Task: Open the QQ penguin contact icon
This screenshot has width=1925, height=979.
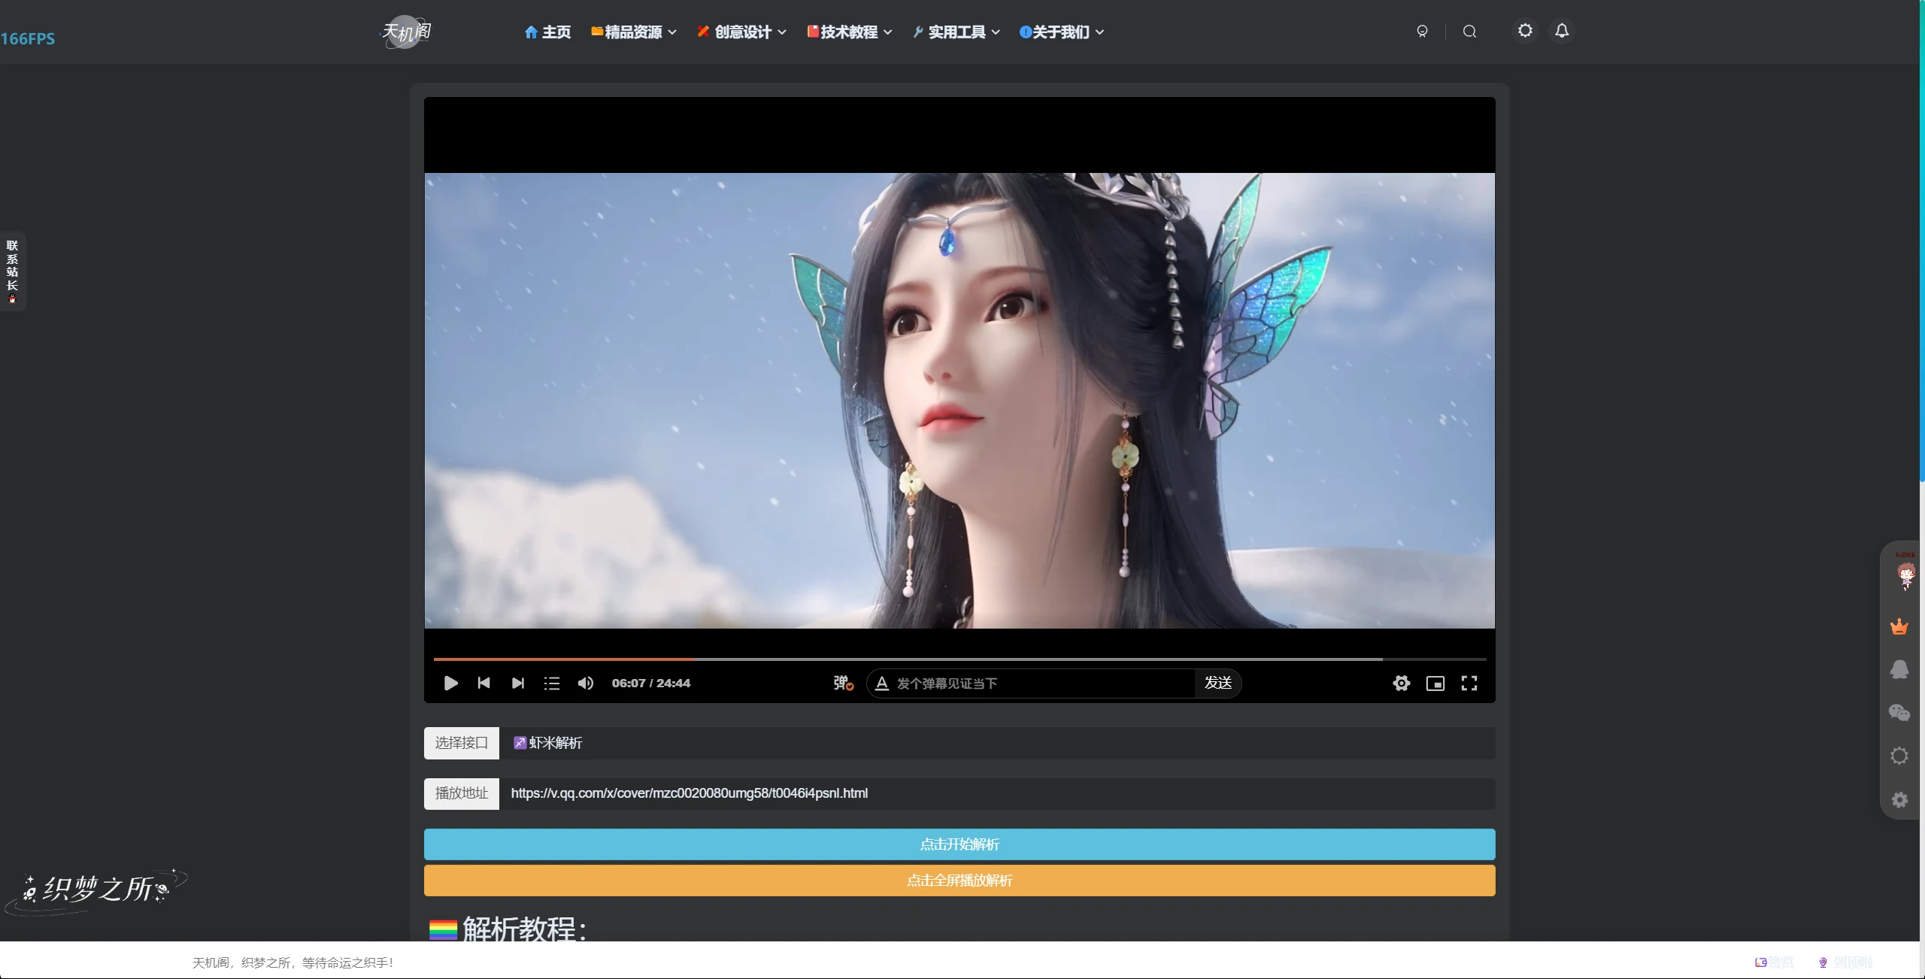Action: pos(1899,669)
